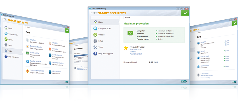Click green checkmark status box in front window

pos(185,13)
